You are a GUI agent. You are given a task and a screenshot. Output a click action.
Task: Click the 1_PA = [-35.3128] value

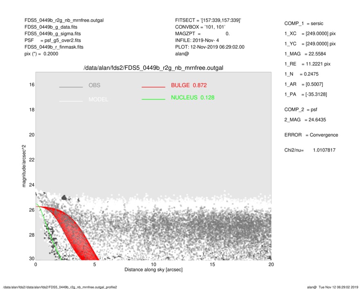306,94
